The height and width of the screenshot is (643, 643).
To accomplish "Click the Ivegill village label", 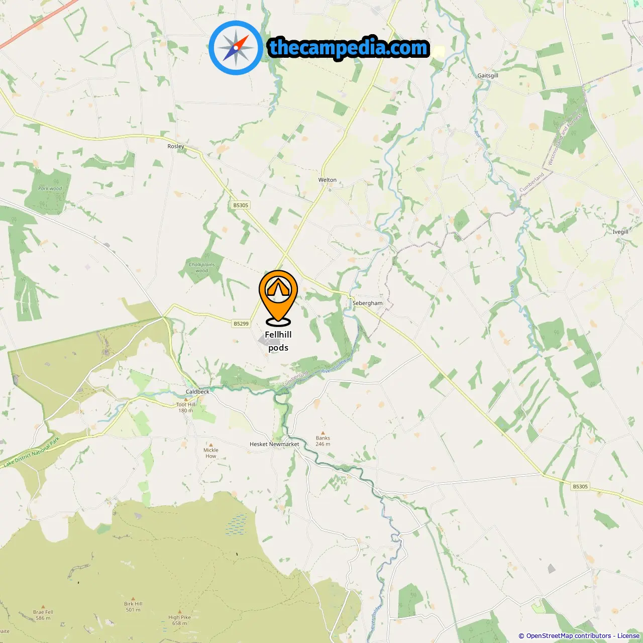I will (x=620, y=232).
